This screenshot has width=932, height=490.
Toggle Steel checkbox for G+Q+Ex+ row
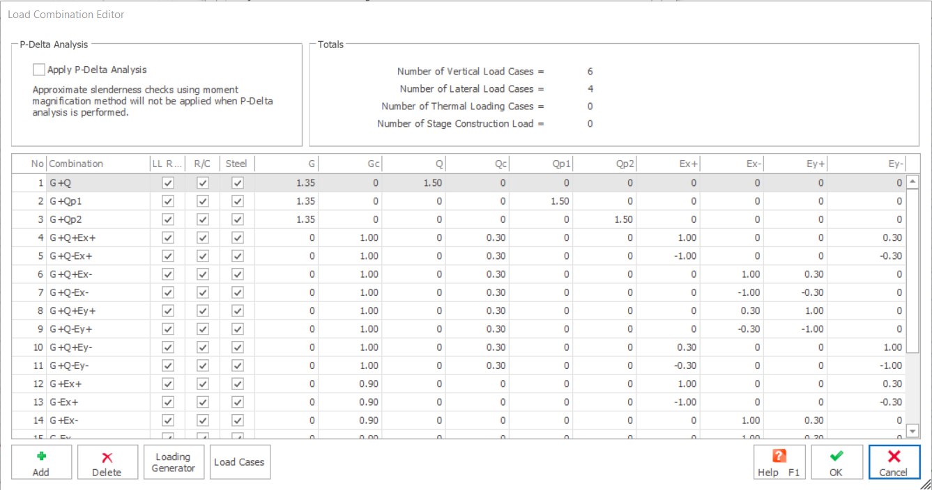click(238, 237)
